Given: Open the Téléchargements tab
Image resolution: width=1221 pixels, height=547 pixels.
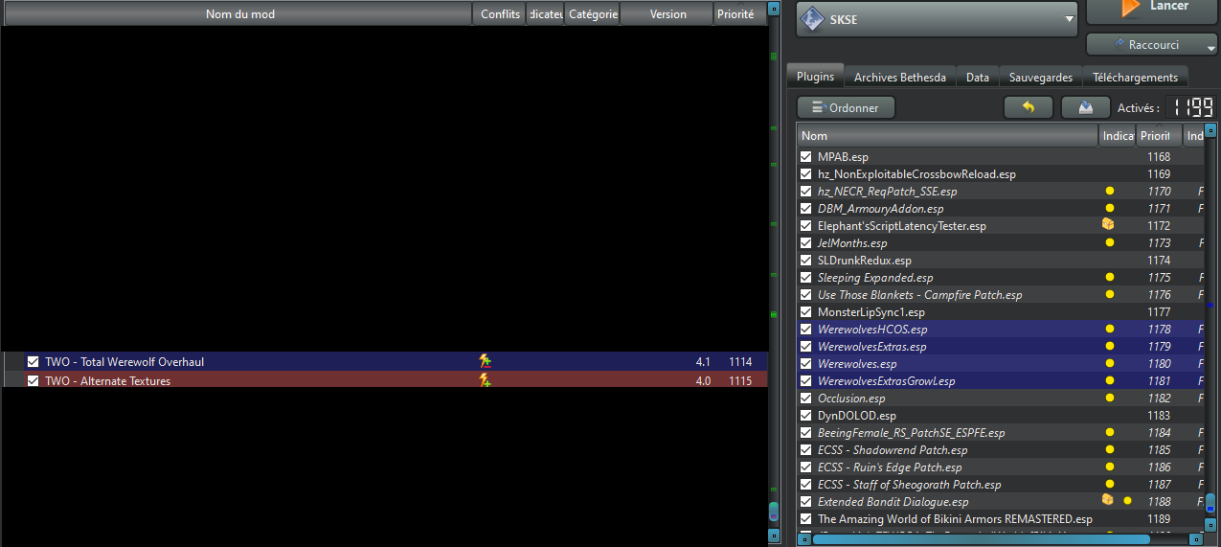Looking at the screenshot, I should point(1136,78).
